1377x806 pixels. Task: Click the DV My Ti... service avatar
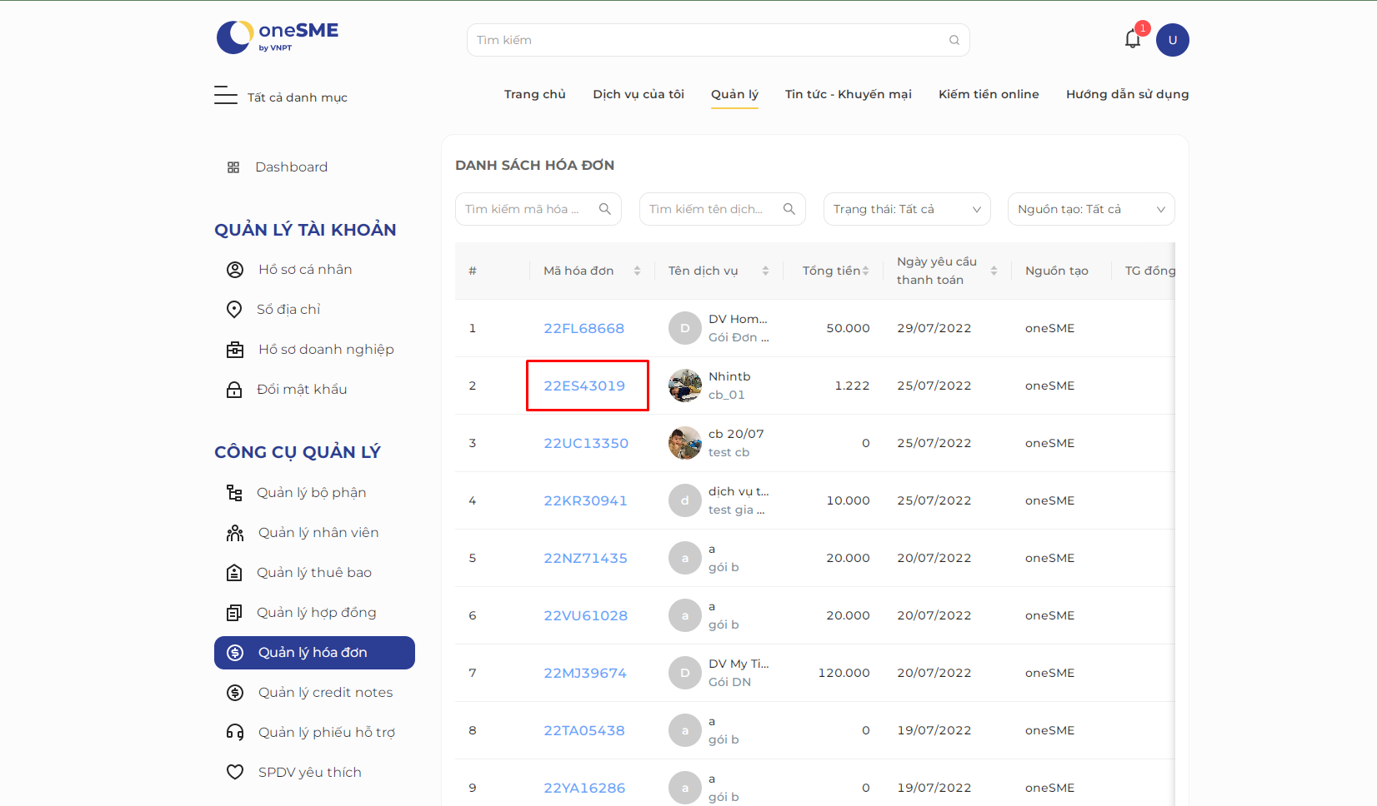[x=685, y=673]
